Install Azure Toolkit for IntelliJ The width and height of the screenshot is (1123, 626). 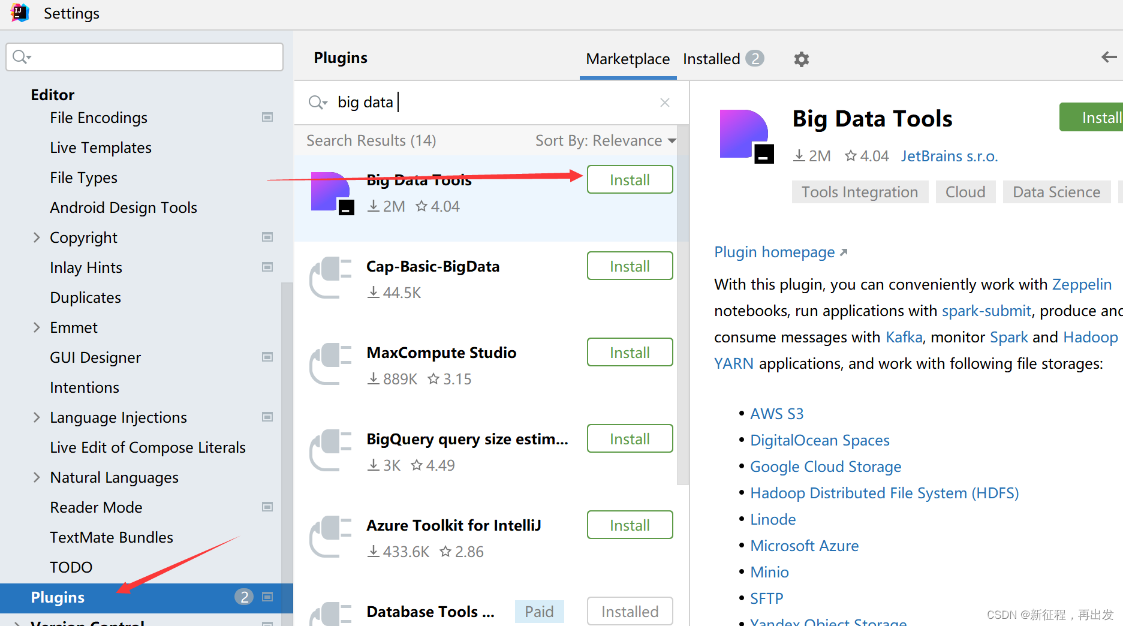tap(630, 525)
